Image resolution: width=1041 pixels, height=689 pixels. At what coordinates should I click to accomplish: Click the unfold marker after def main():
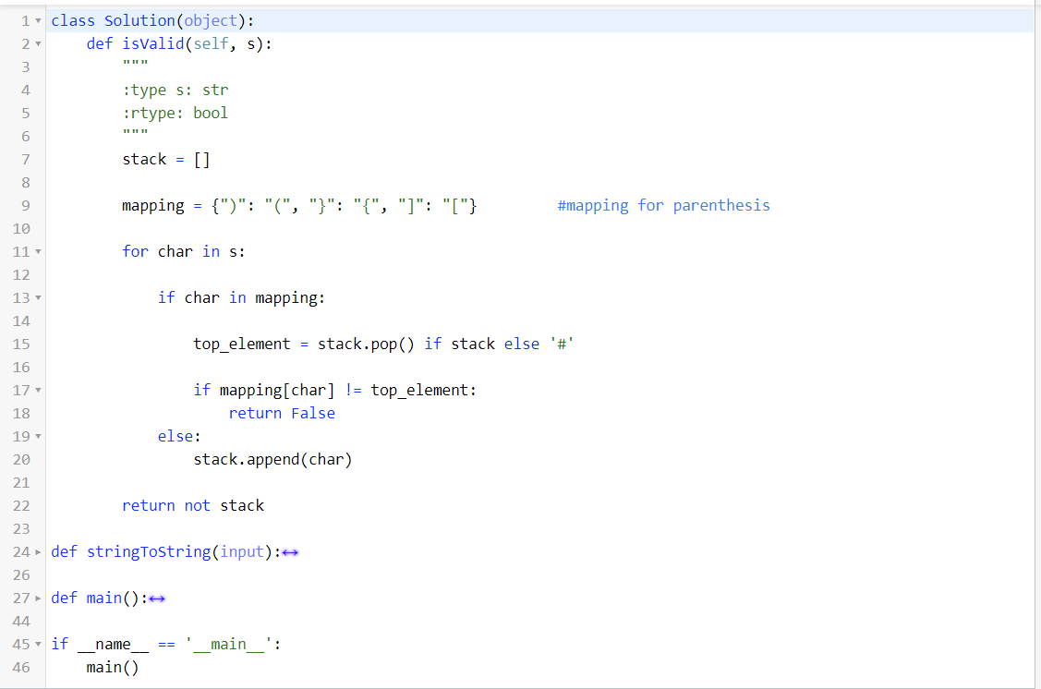pos(157,598)
